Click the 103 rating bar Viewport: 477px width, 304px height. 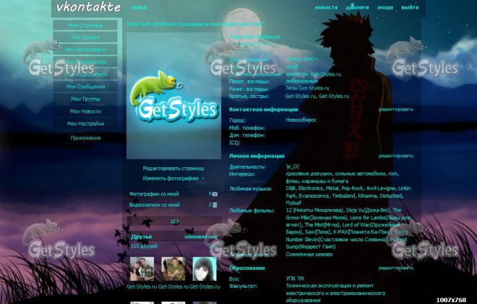[174, 222]
